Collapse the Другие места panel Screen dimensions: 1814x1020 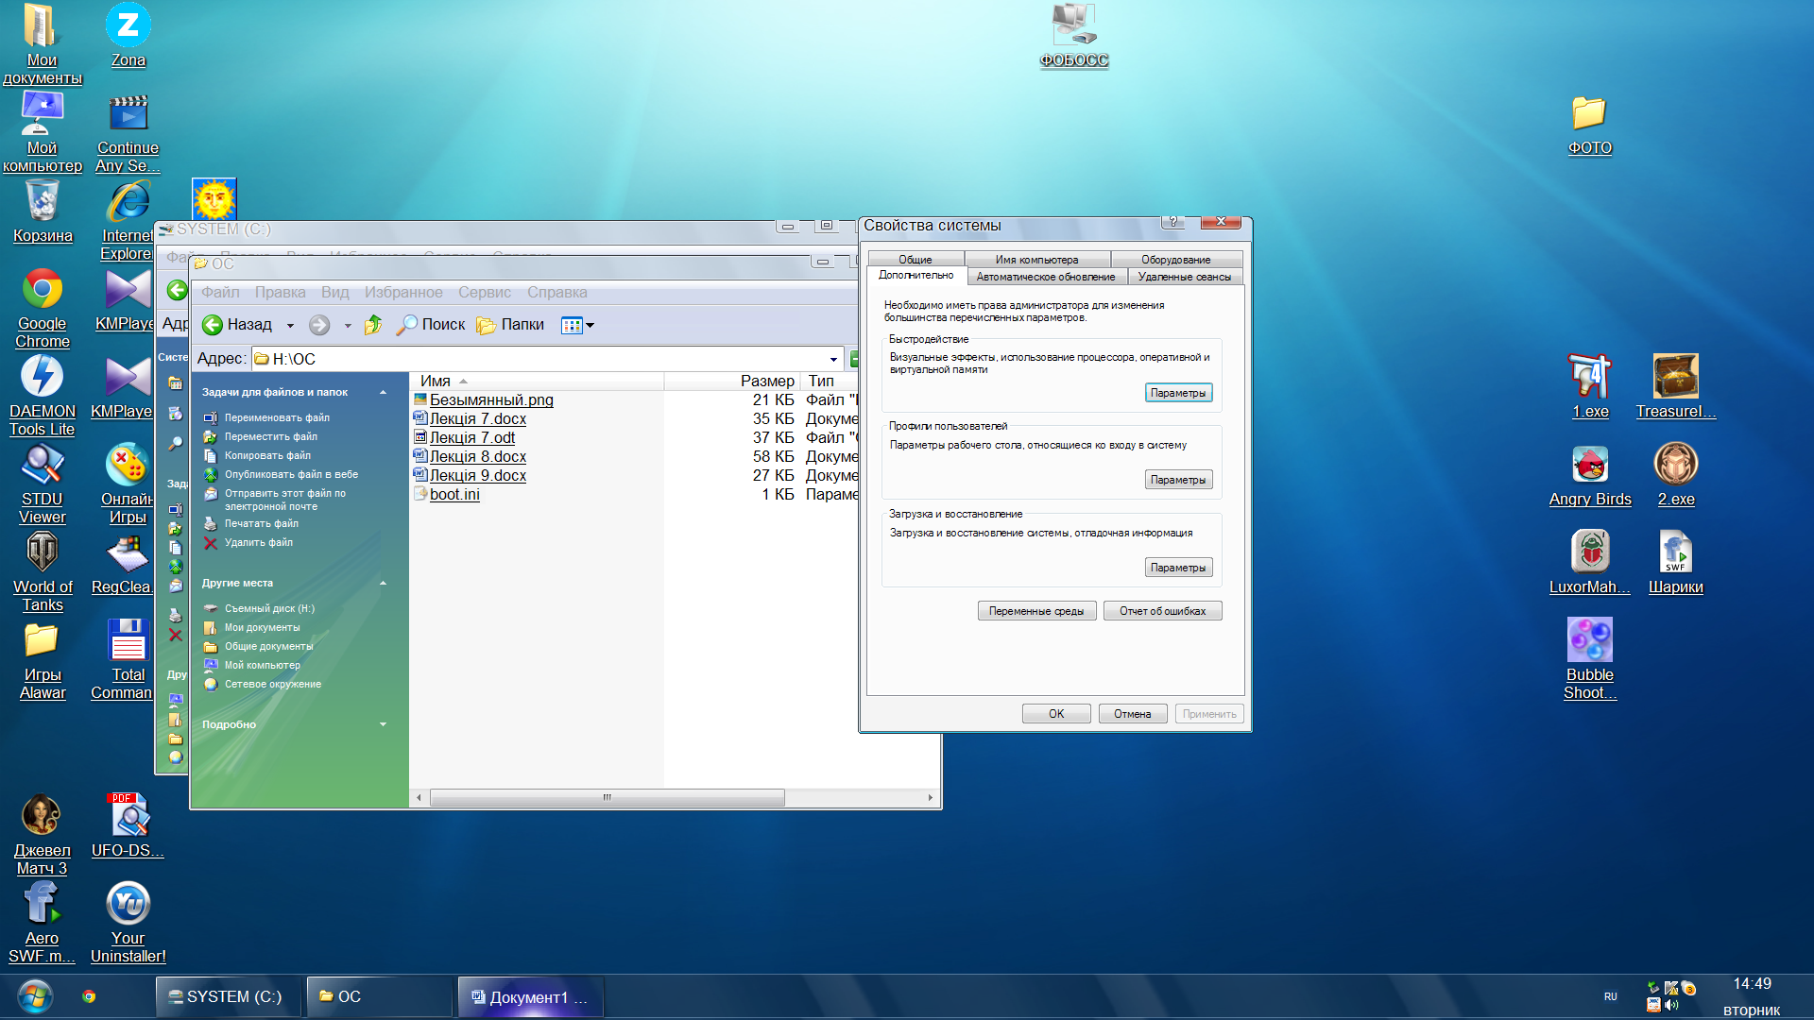point(383,583)
